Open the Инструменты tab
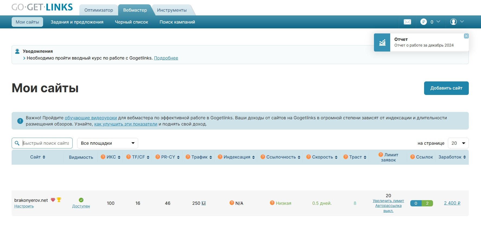The height and width of the screenshot is (241, 481). click(x=172, y=10)
